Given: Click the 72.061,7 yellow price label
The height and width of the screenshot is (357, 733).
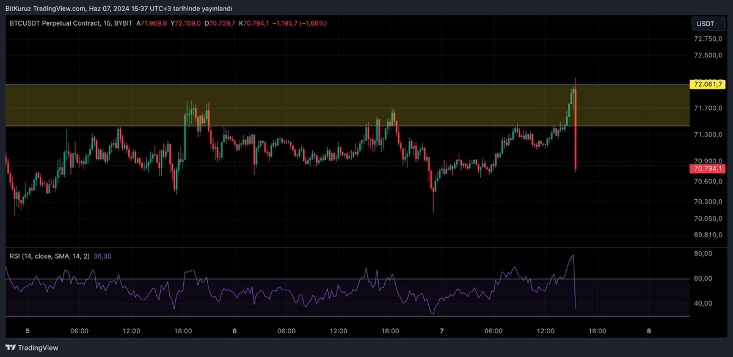Looking at the screenshot, I should 707,84.
